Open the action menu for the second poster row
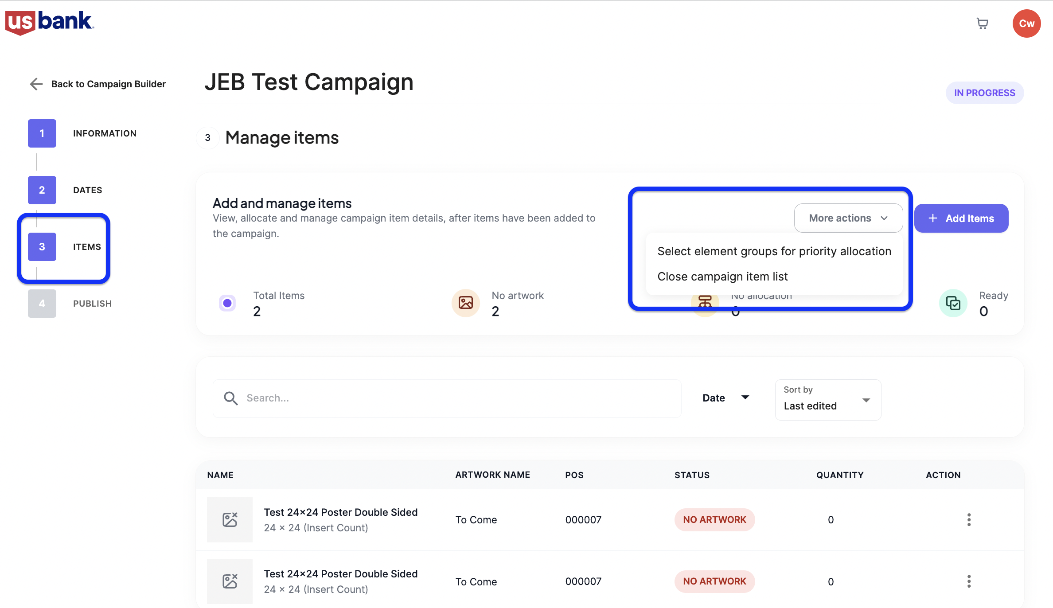This screenshot has width=1053, height=608. click(969, 581)
